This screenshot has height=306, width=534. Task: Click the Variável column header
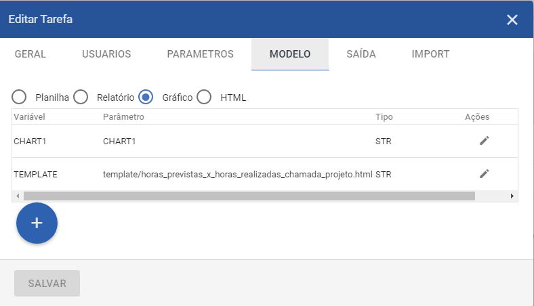[x=29, y=116]
